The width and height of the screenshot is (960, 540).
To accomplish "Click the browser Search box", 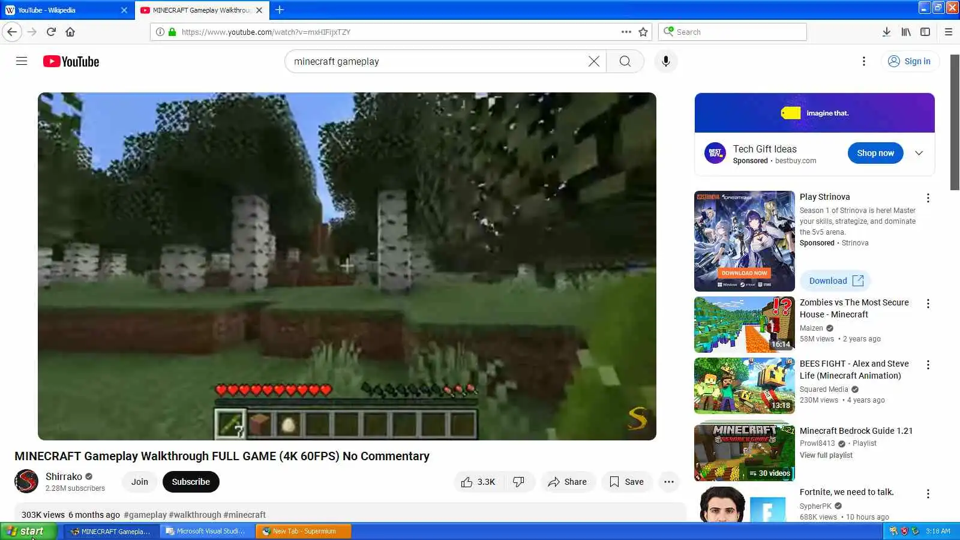I will [x=732, y=32].
